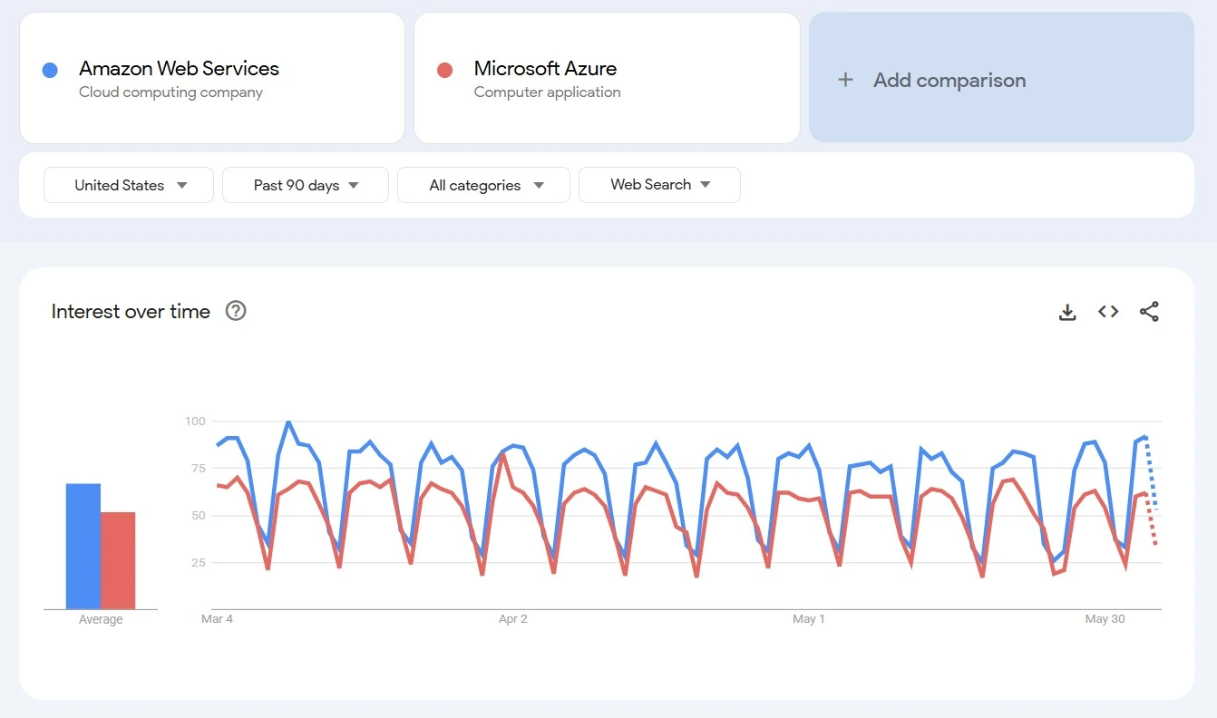
Task: Click the plus icon in Add comparison
Action: [845, 80]
